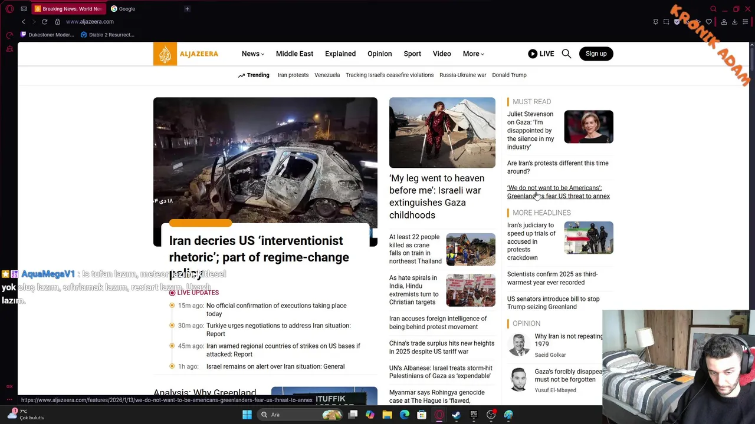Open the Thailand crane train story
The height and width of the screenshot is (424, 755).
[415, 249]
